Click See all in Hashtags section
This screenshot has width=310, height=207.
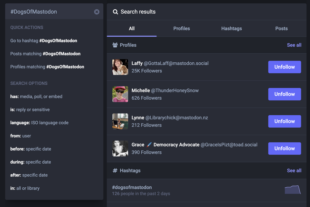[x=294, y=171]
